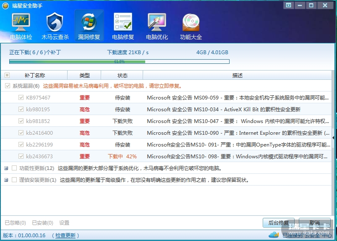Click the 后台修复 button
The image size is (337, 241).
279,223
